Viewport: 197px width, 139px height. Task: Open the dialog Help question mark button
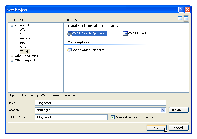181,10
